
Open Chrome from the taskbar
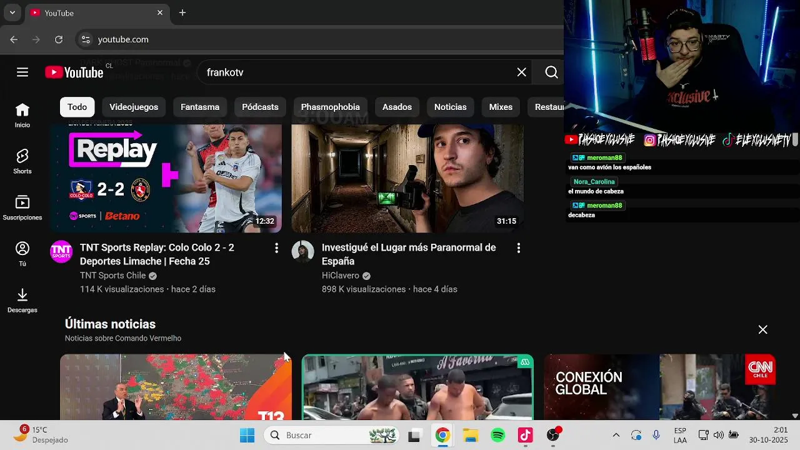(442, 435)
